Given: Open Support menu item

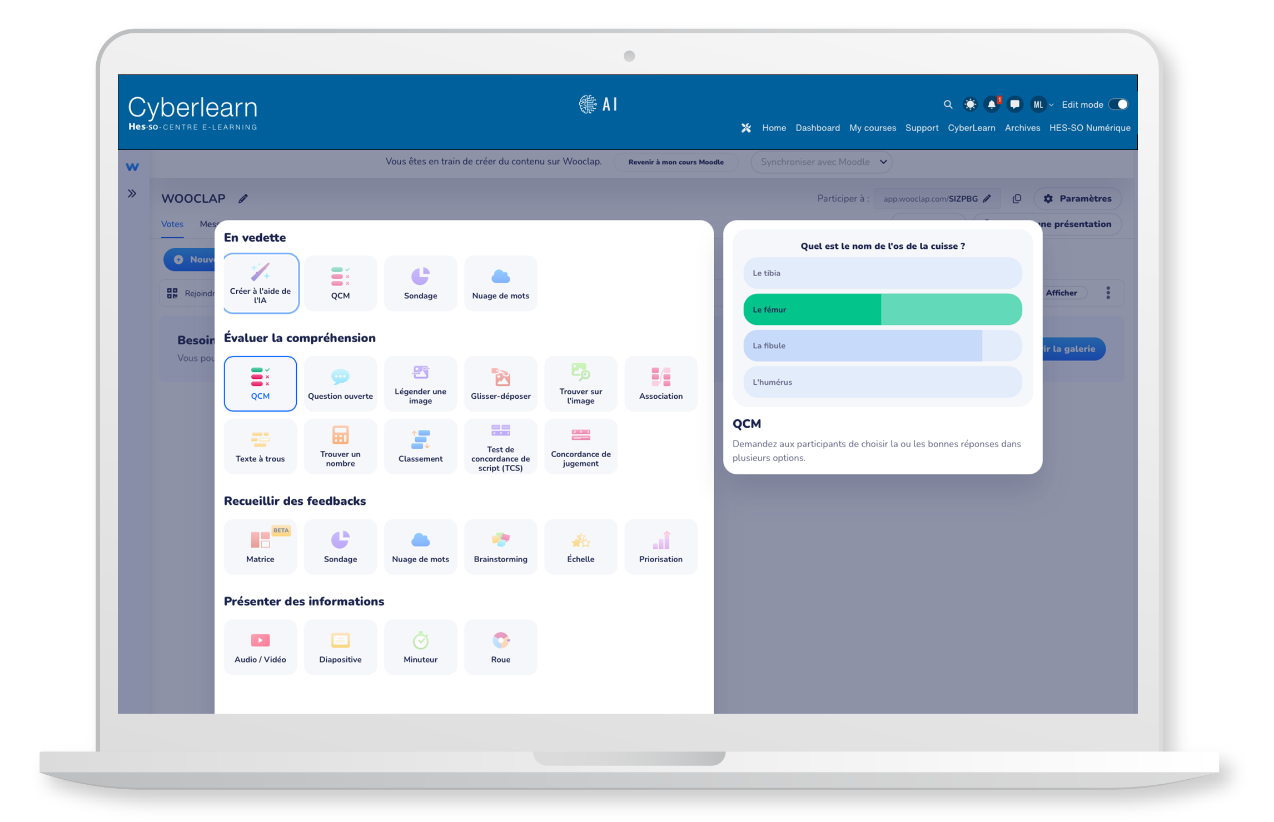Looking at the screenshot, I should (922, 128).
